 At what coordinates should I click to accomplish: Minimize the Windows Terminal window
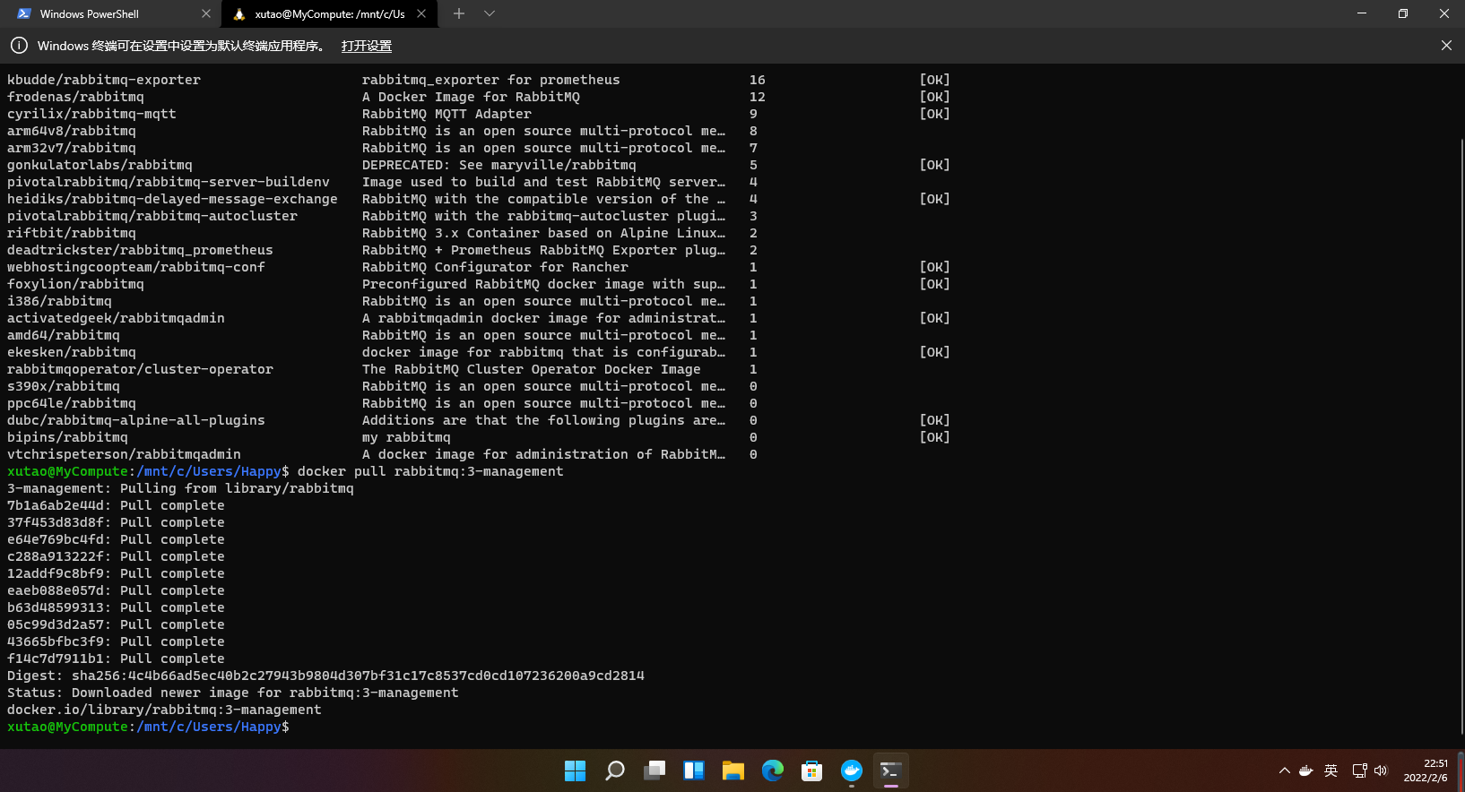click(1362, 14)
